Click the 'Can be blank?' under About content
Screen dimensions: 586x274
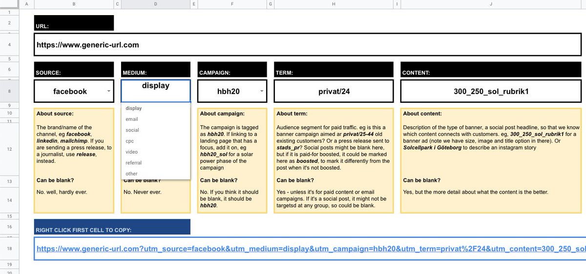422,180
